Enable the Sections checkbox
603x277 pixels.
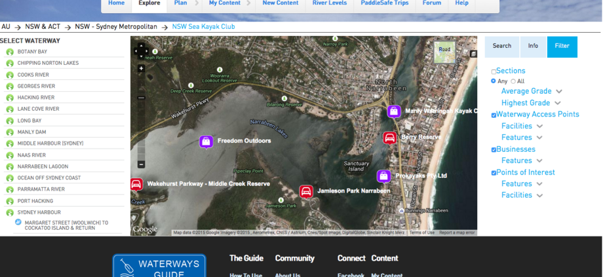[x=494, y=72]
